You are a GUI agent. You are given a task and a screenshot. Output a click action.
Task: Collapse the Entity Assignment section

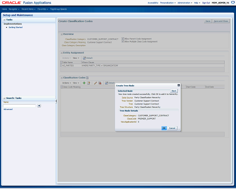pos(62,53)
